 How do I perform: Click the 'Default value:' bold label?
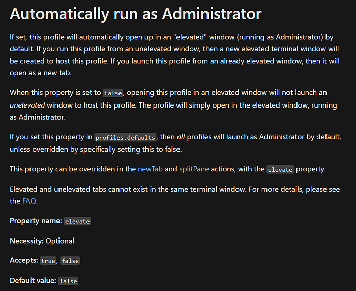point(33,280)
